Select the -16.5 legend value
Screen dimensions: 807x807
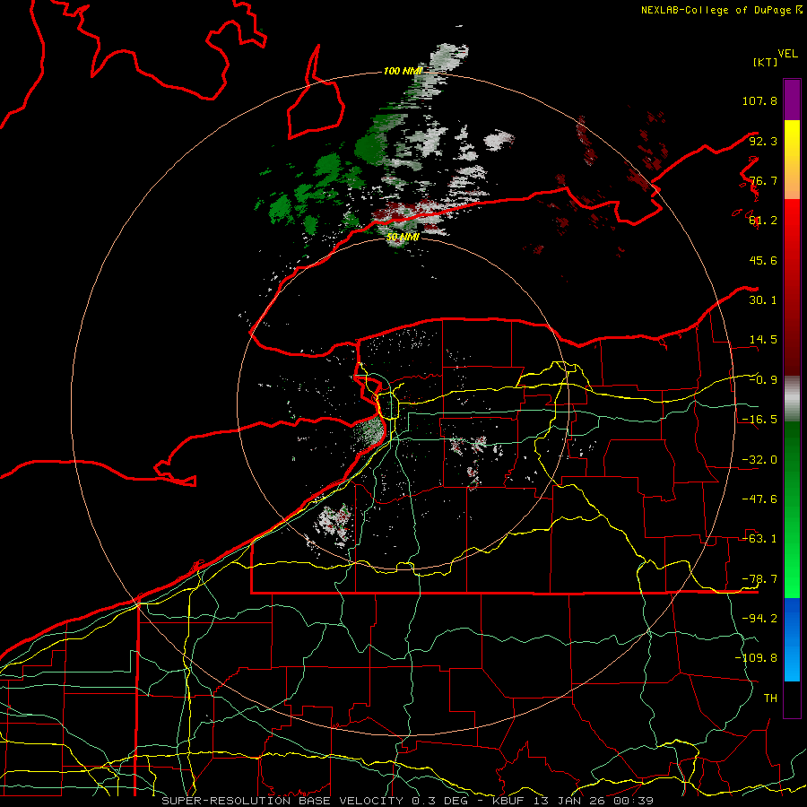pos(759,420)
